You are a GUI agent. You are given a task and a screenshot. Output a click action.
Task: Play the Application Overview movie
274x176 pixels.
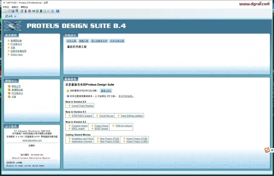tap(82, 142)
